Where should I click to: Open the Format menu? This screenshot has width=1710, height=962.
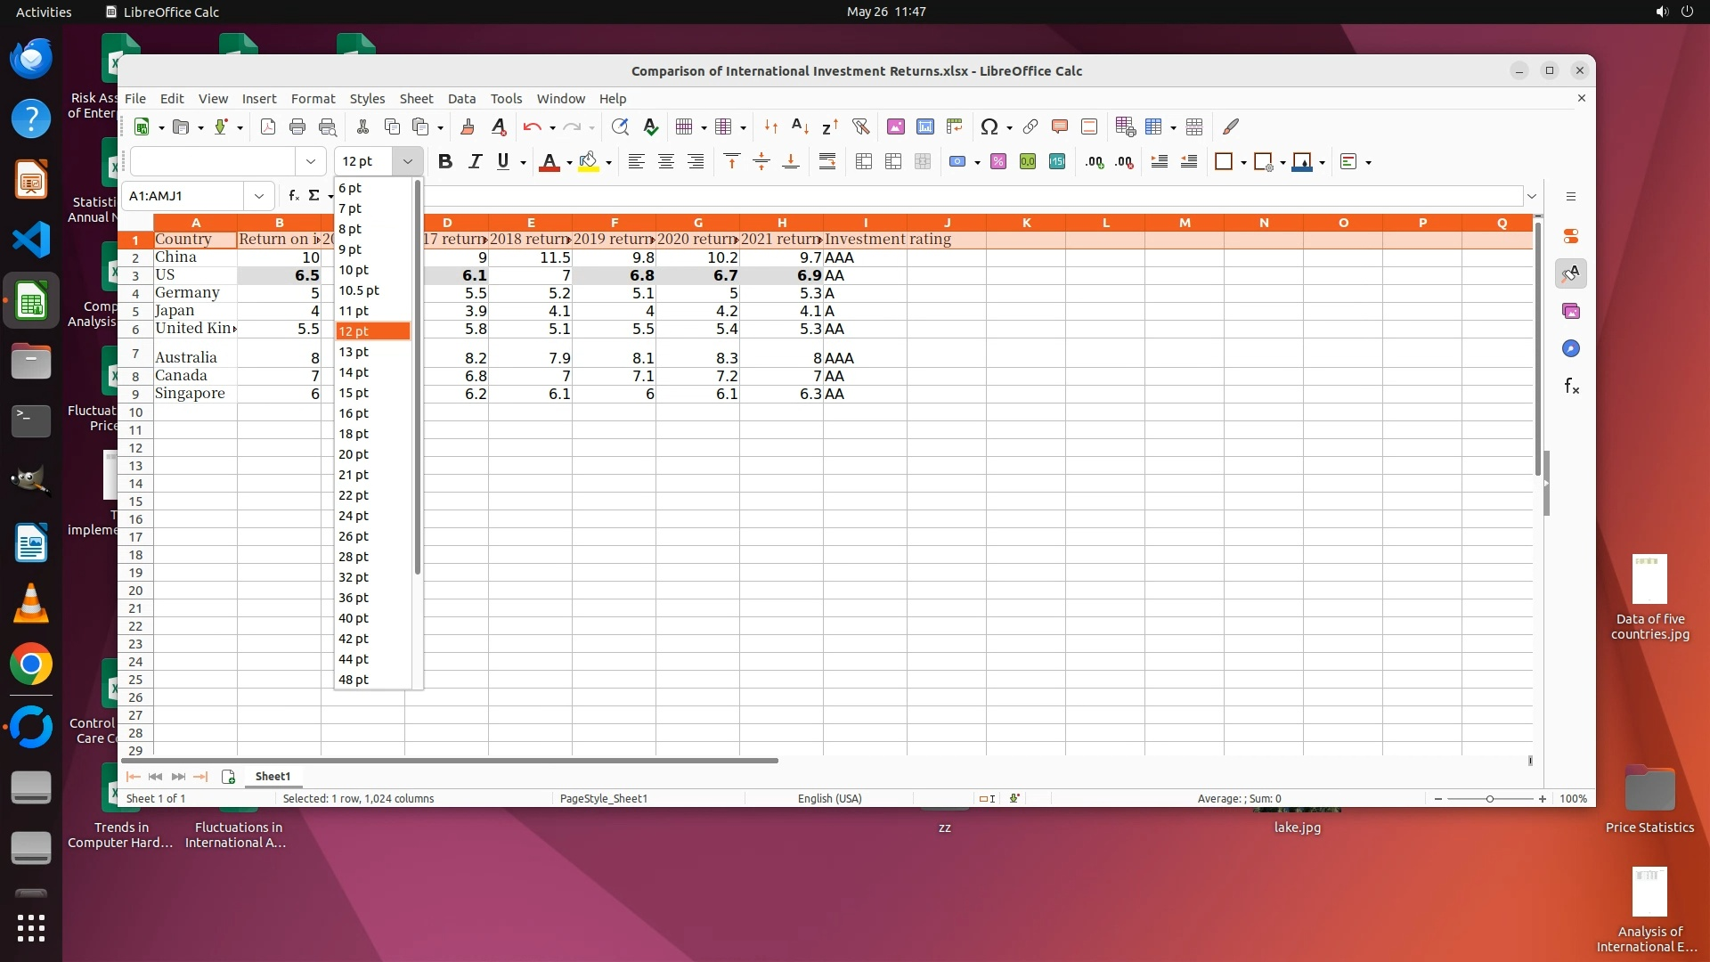[313, 99]
